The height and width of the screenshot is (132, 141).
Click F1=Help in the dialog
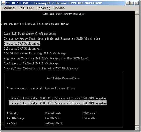tap(13, 113)
